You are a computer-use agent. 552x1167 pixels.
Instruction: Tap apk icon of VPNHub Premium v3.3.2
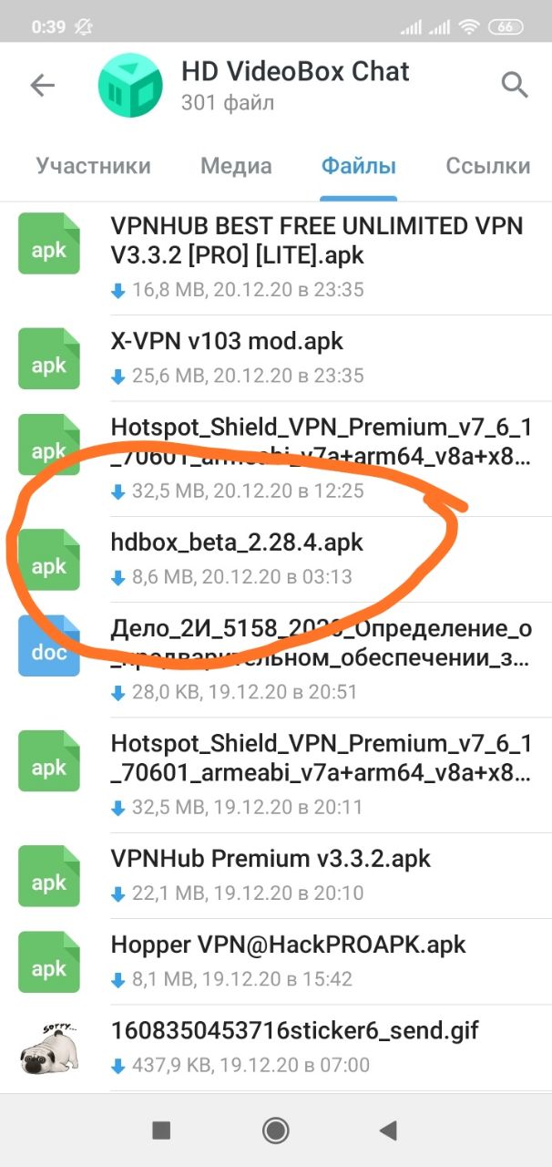point(49,875)
